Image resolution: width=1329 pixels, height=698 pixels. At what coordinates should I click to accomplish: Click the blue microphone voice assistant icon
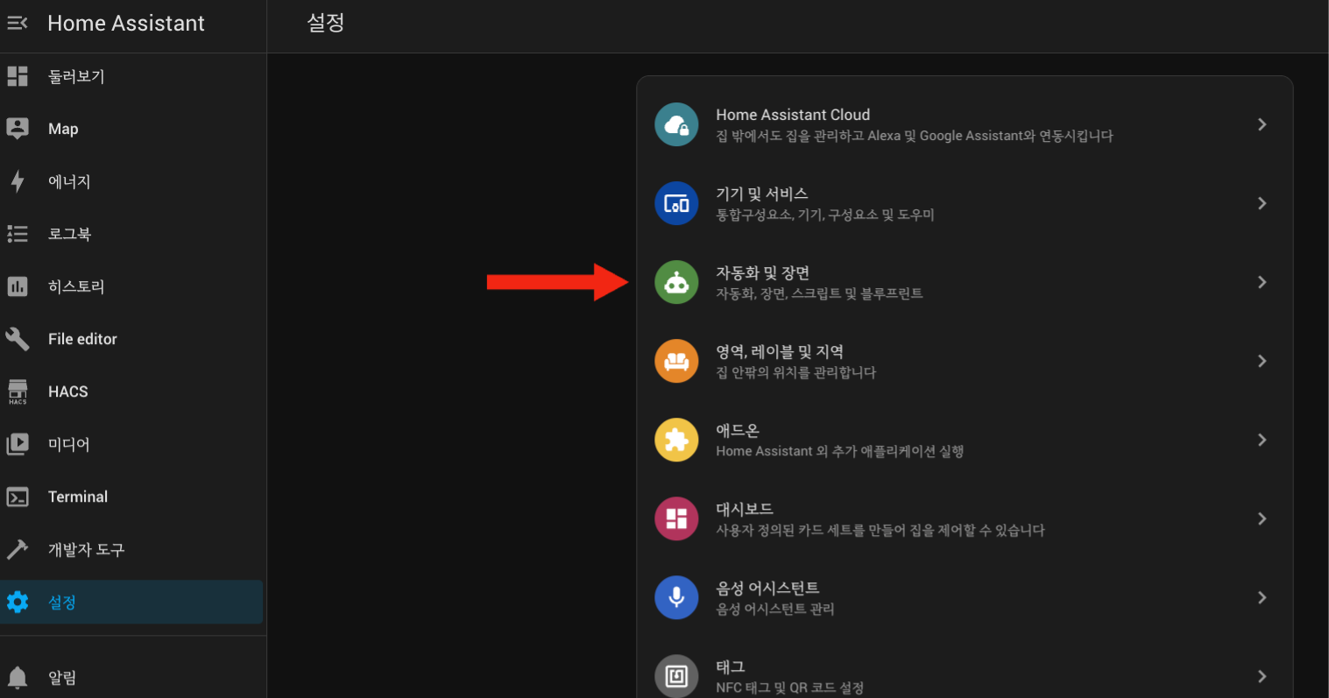click(x=676, y=597)
